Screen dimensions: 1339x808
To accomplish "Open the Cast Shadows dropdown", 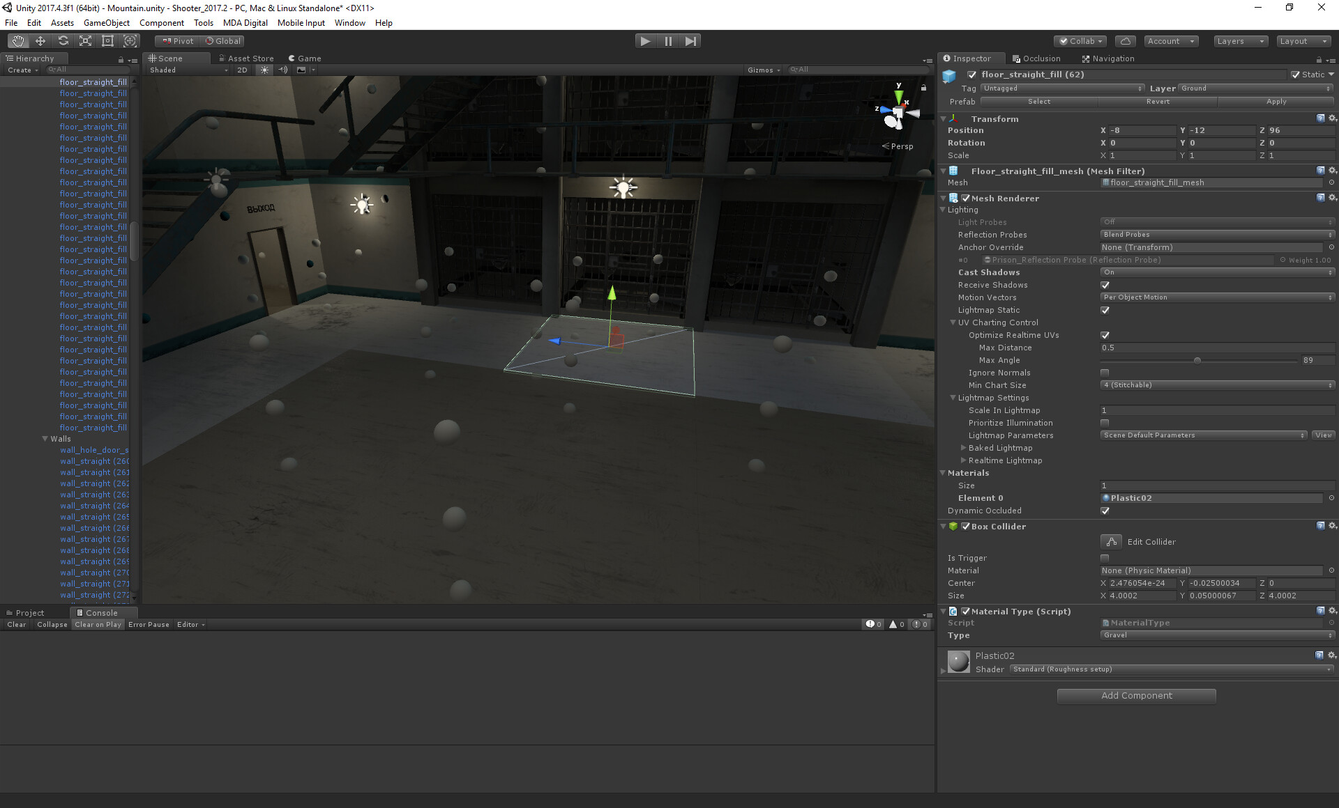I will (x=1217, y=272).
